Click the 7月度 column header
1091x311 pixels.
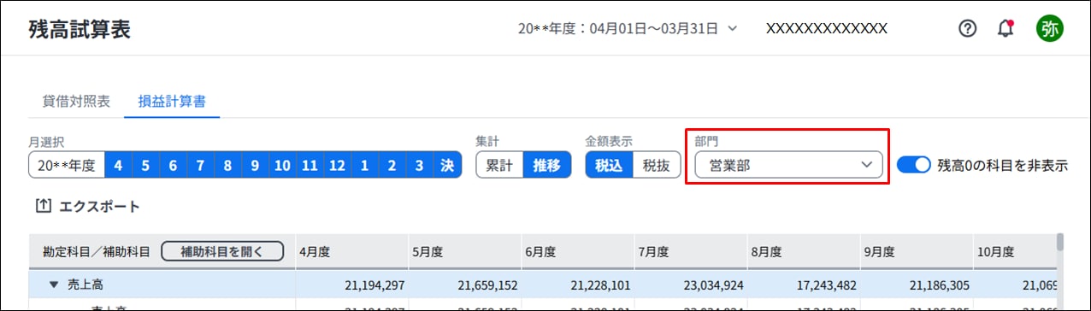click(692, 251)
